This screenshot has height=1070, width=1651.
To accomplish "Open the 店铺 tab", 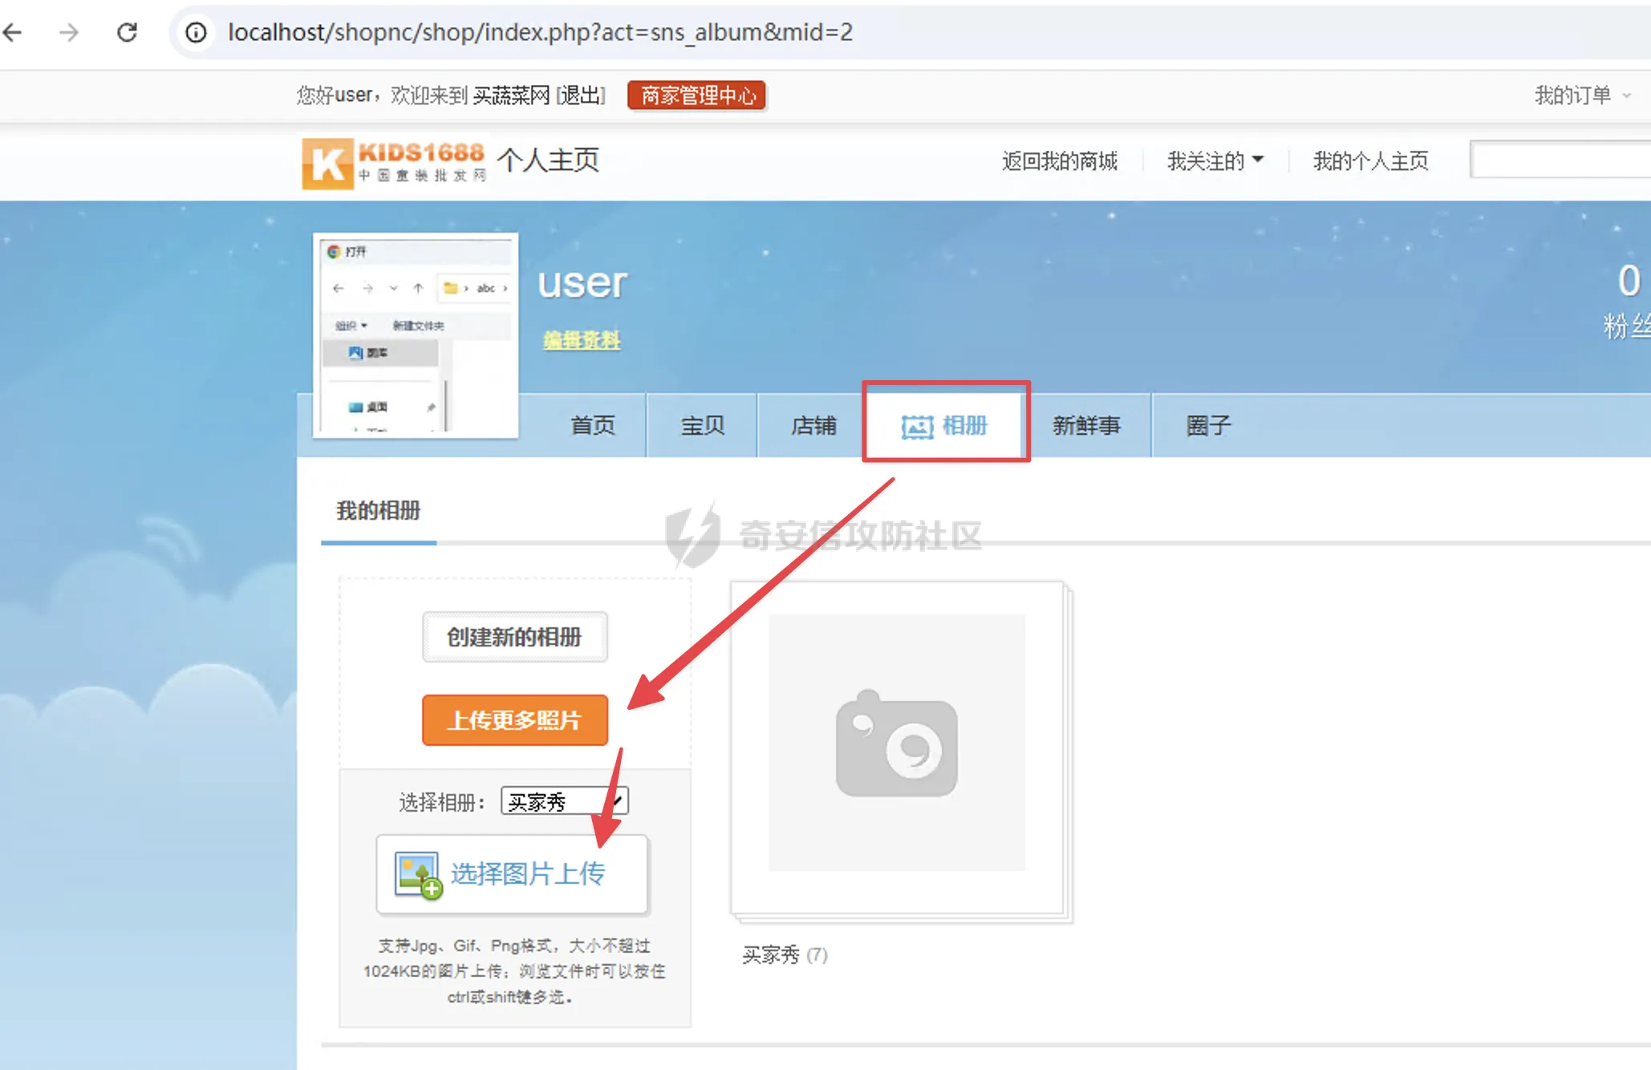I will (813, 425).
